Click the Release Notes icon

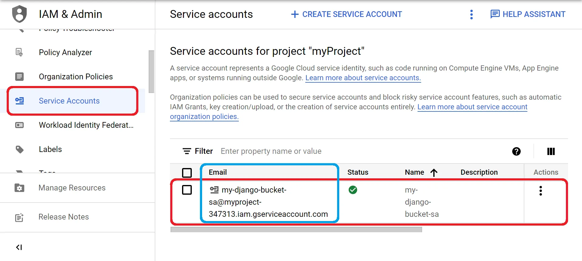[19, 217]
